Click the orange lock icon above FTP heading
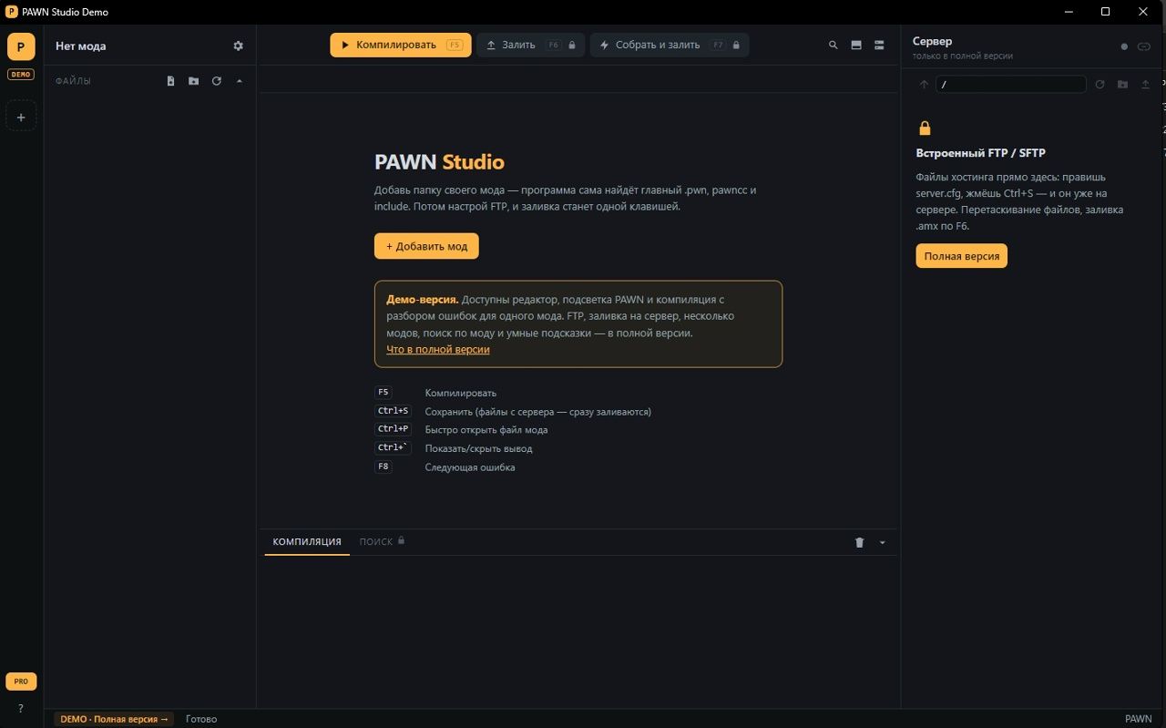Image resolution: width=1166 pixels, height=728 pixels. [926, 128]
